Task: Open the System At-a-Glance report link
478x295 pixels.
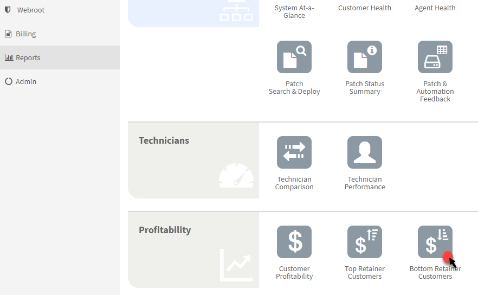Action: click(x=294, y=11)
